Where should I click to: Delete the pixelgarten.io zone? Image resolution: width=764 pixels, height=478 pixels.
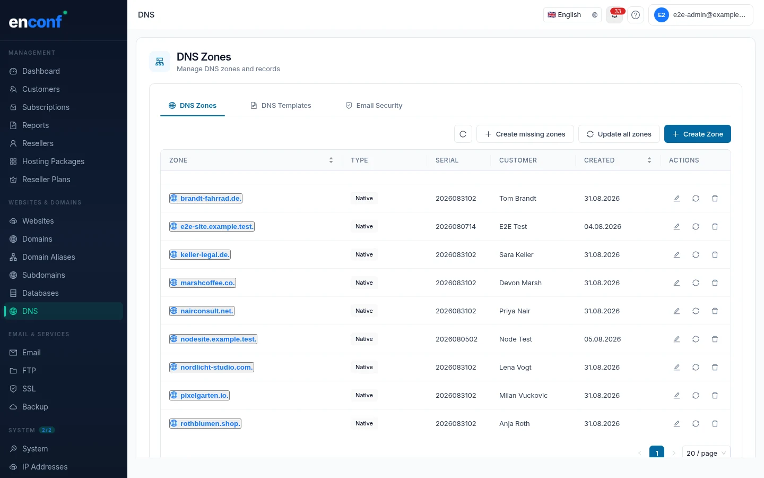pos(715,395)
